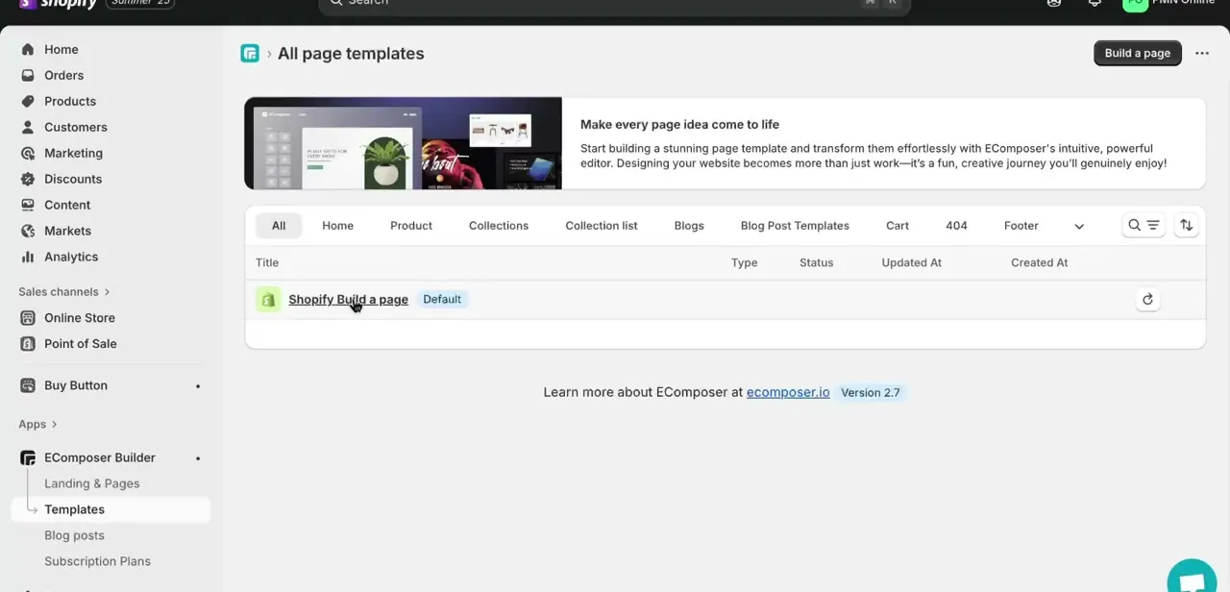The width and height of the screenshot is (1230, 592).
Task: Switch to the Cart tab
Action: (x=898, y=226)
